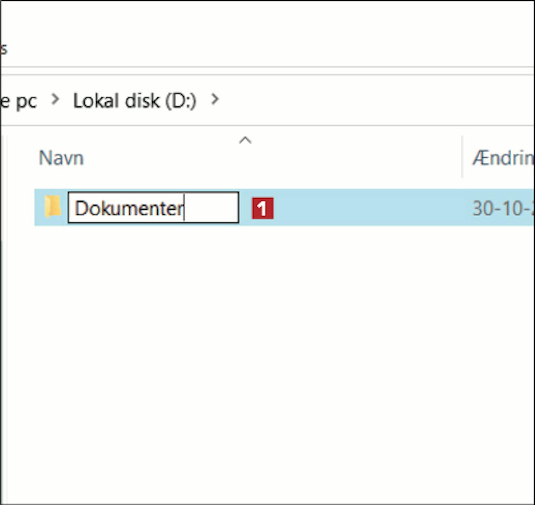The image size is (535, 505).
Task: Open the Lokal disk (D:) breadcrumb
Action: 134,101
